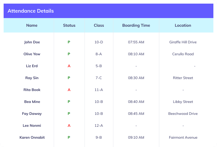Select Ray Sin's class 7-C cell
Image resolution: width=217 pixels, height=147 pixels.
tap(99, 78)
